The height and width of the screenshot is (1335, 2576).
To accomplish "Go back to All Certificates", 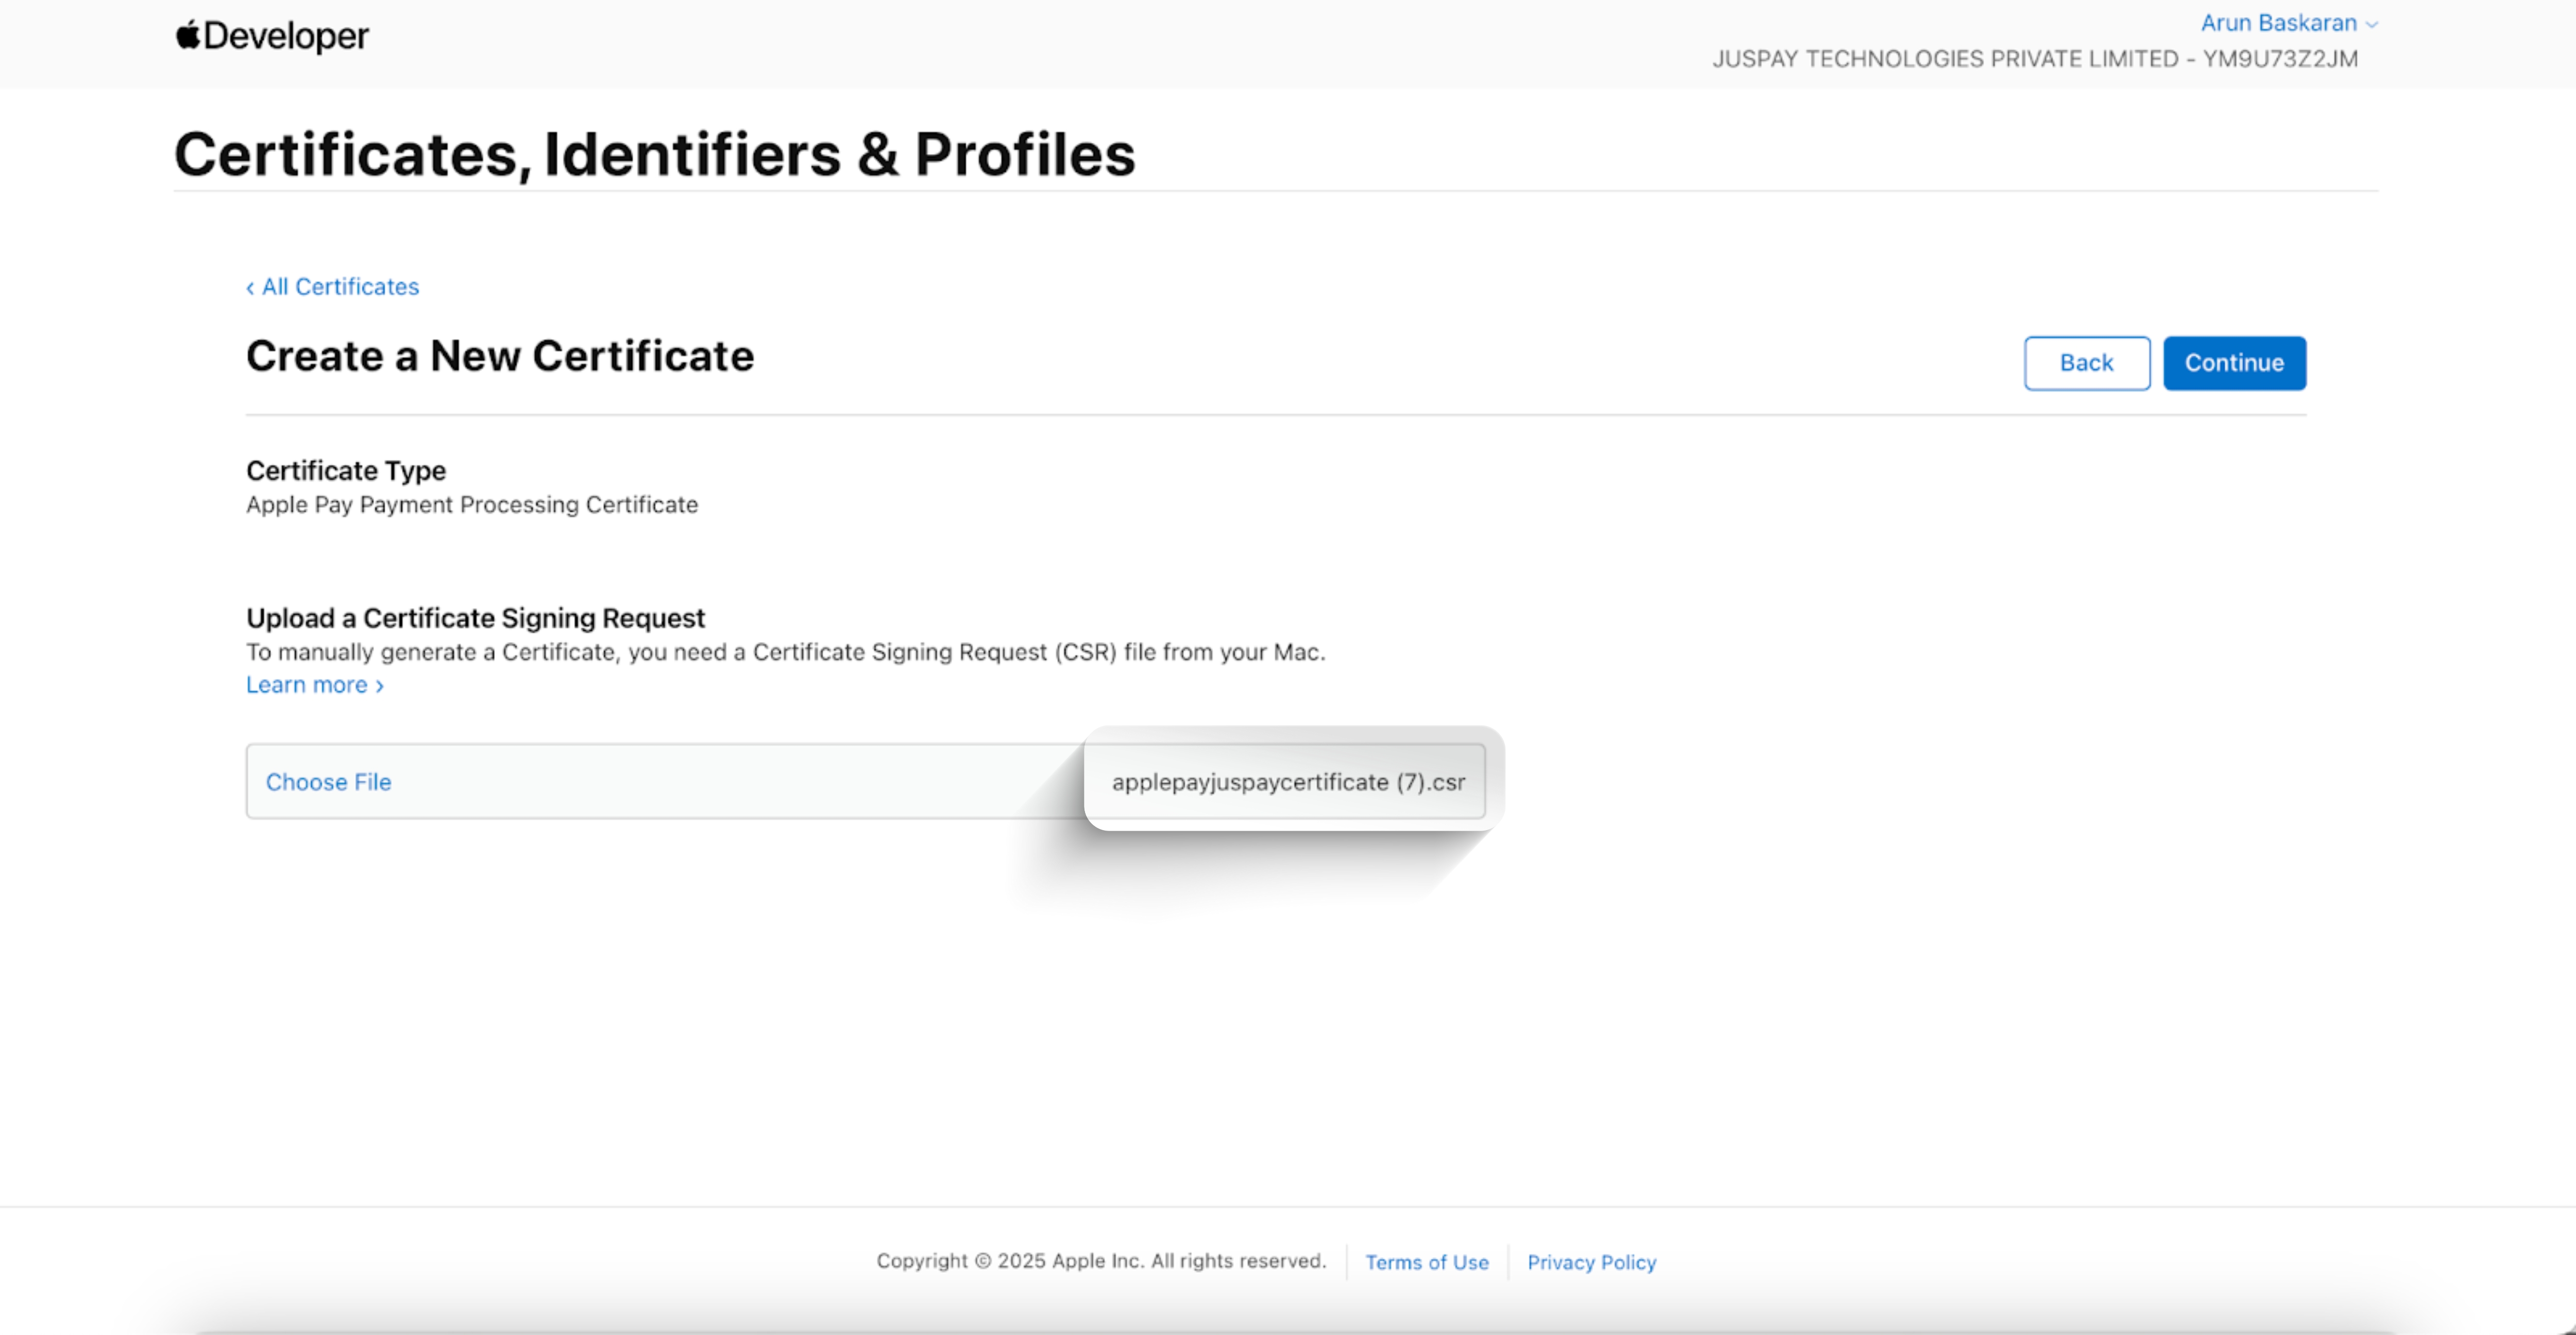I will [340, 287].
